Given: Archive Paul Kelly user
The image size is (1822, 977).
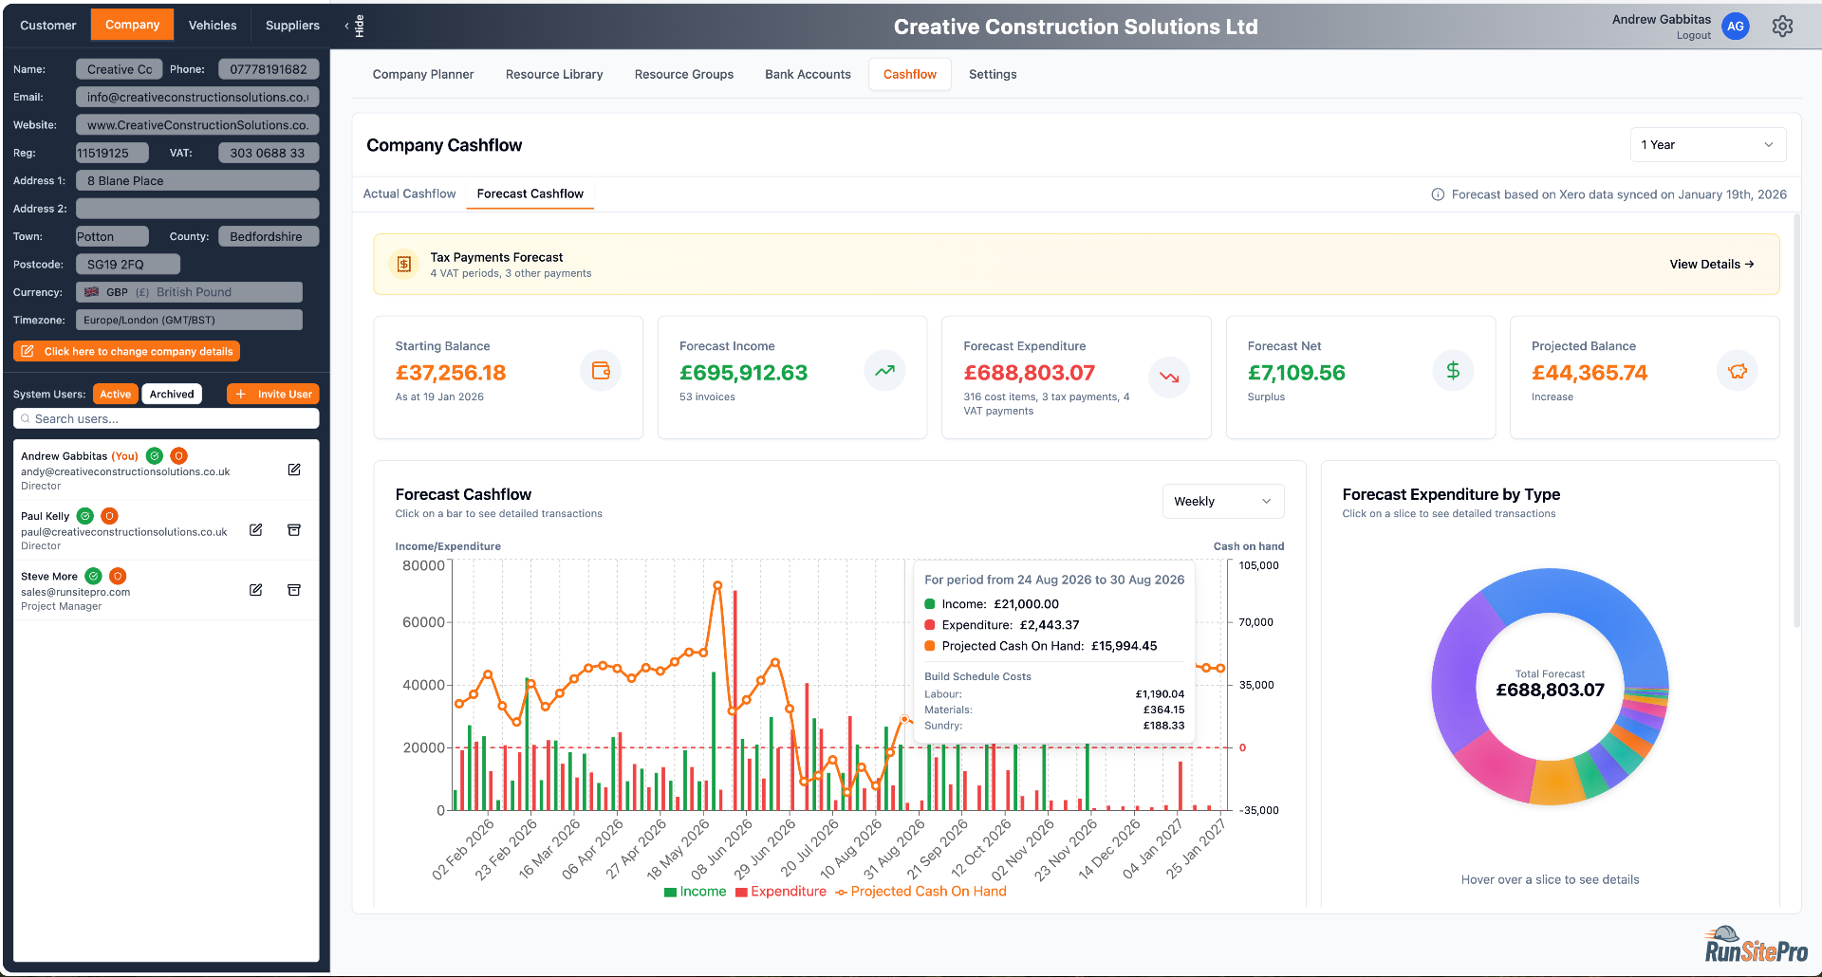Looking at the screenshot, I should click(x=294, y=530).
